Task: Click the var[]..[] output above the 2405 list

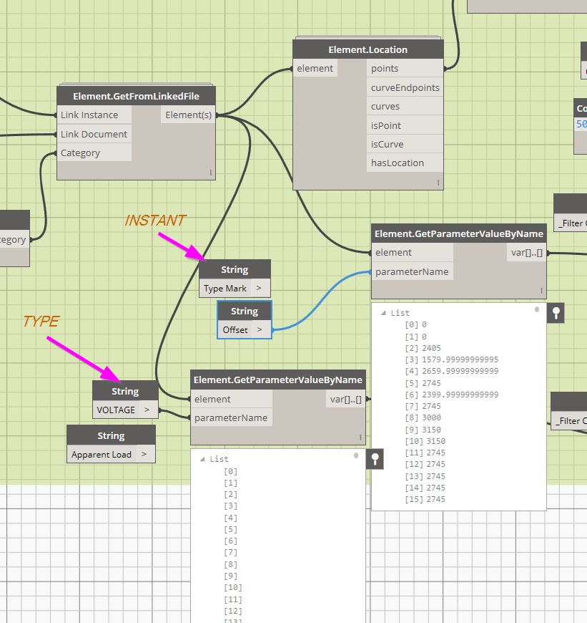Action: [527, 252]
